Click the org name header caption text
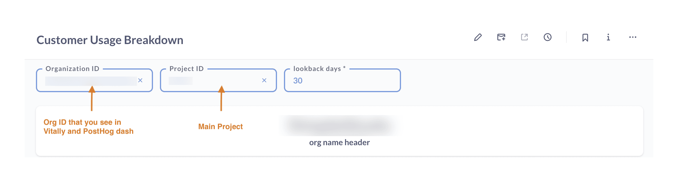Screen dimensions: 678x182 point(339,142)
